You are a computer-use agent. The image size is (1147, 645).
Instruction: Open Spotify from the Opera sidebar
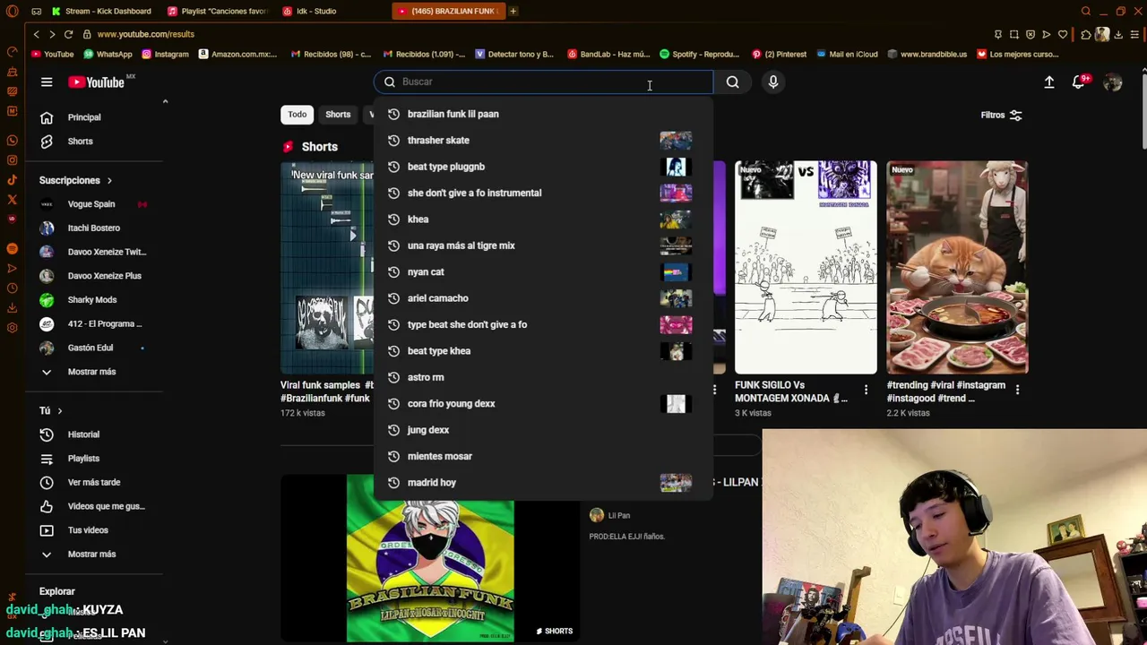12,248
